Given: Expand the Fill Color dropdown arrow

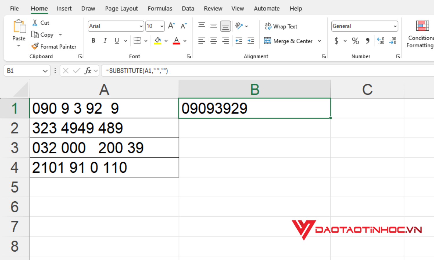Looking at the screenshot, I should pos(166,41).
